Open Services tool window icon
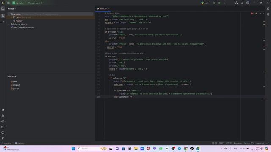This screenshot has width=271, height=152. click(3, 121)
